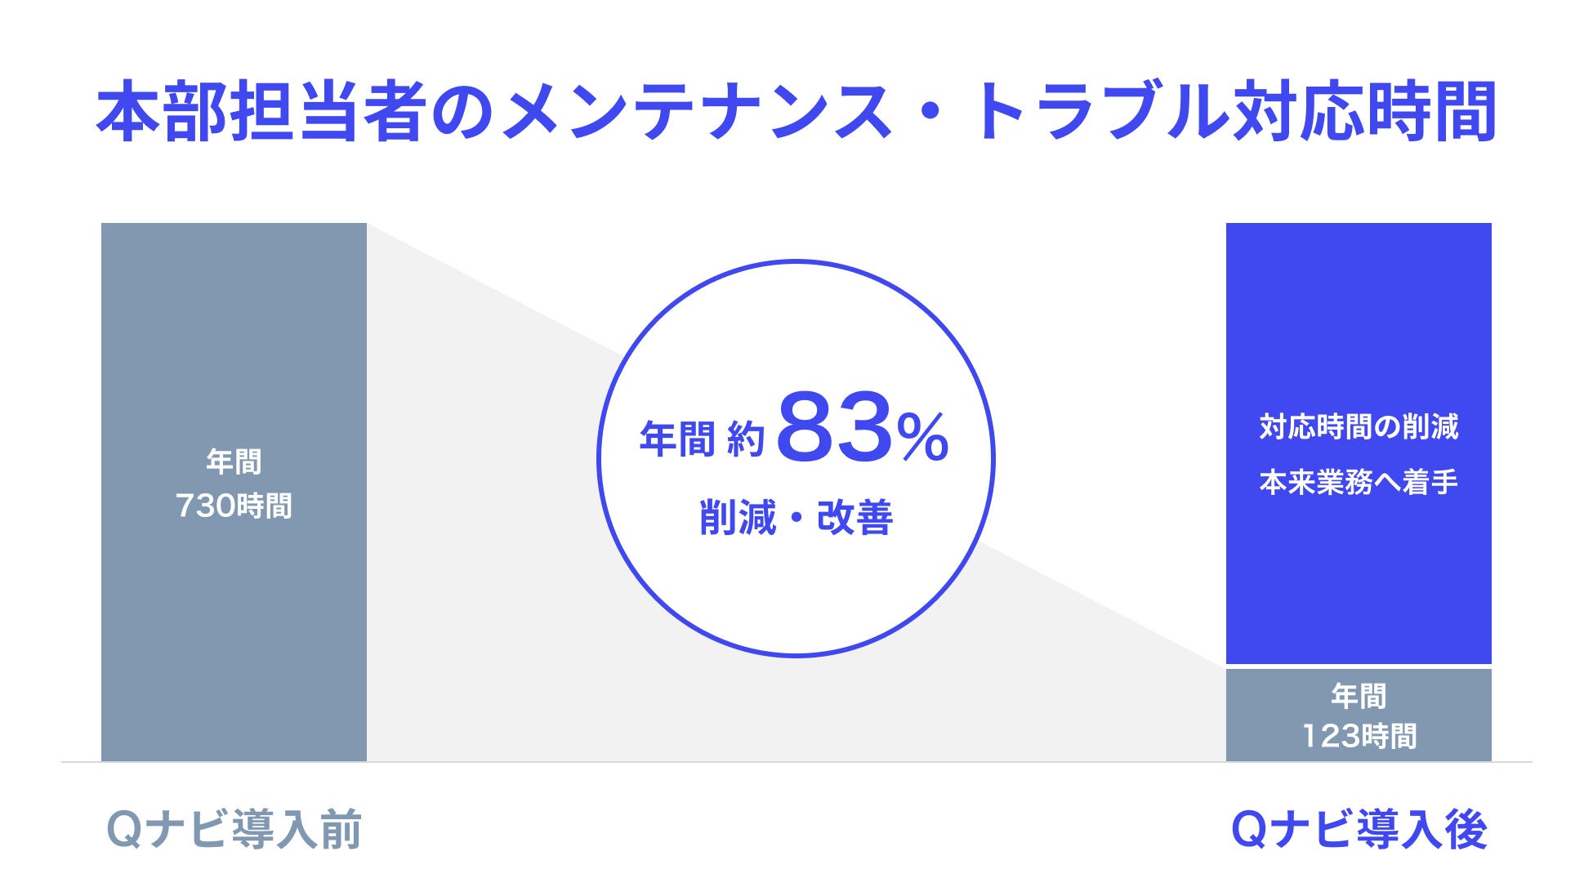Select the small gray 123時間 bar
Screen dimensions: 1593x896
click(x=1359, y=715)
